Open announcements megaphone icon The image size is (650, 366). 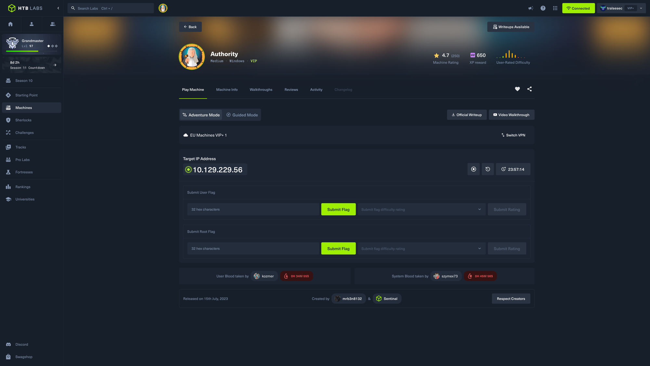531,8
